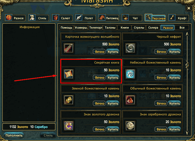Screen dimensions: 195x141
Task: Toggle Вечно duration for Черный нефрит
Action: (161, 51)
